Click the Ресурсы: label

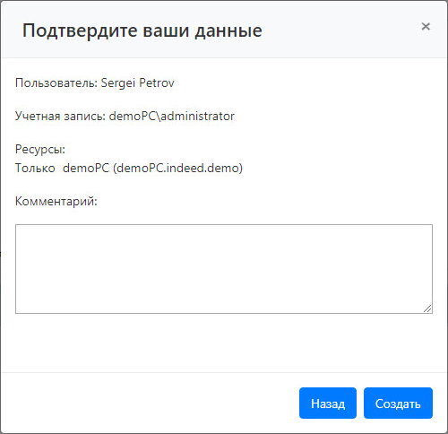click(40, 149)
